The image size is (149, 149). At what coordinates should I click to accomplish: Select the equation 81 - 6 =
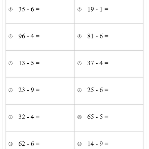point(98,36)
